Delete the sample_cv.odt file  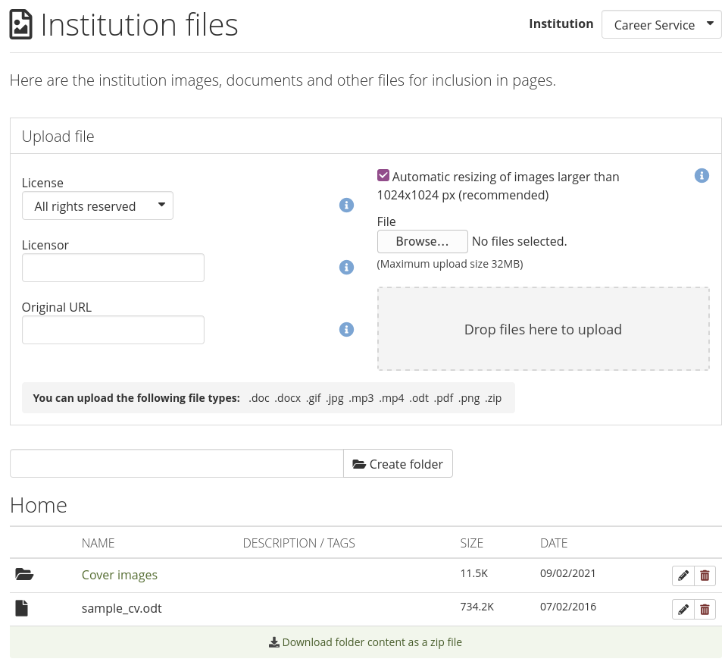point(705,610)
